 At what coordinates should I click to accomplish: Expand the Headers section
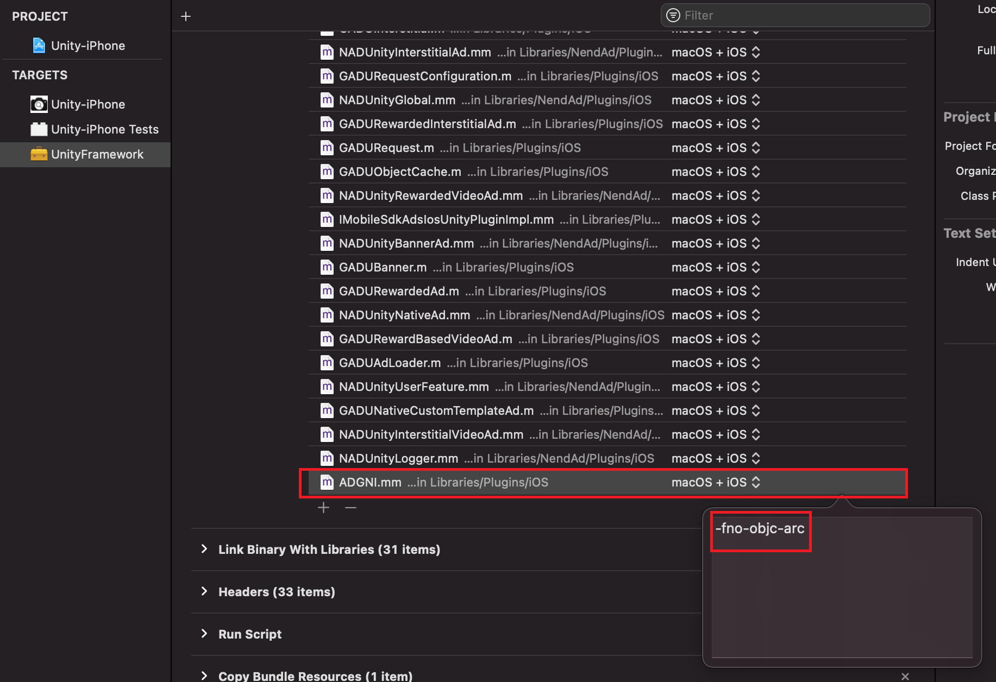[204, 591]
